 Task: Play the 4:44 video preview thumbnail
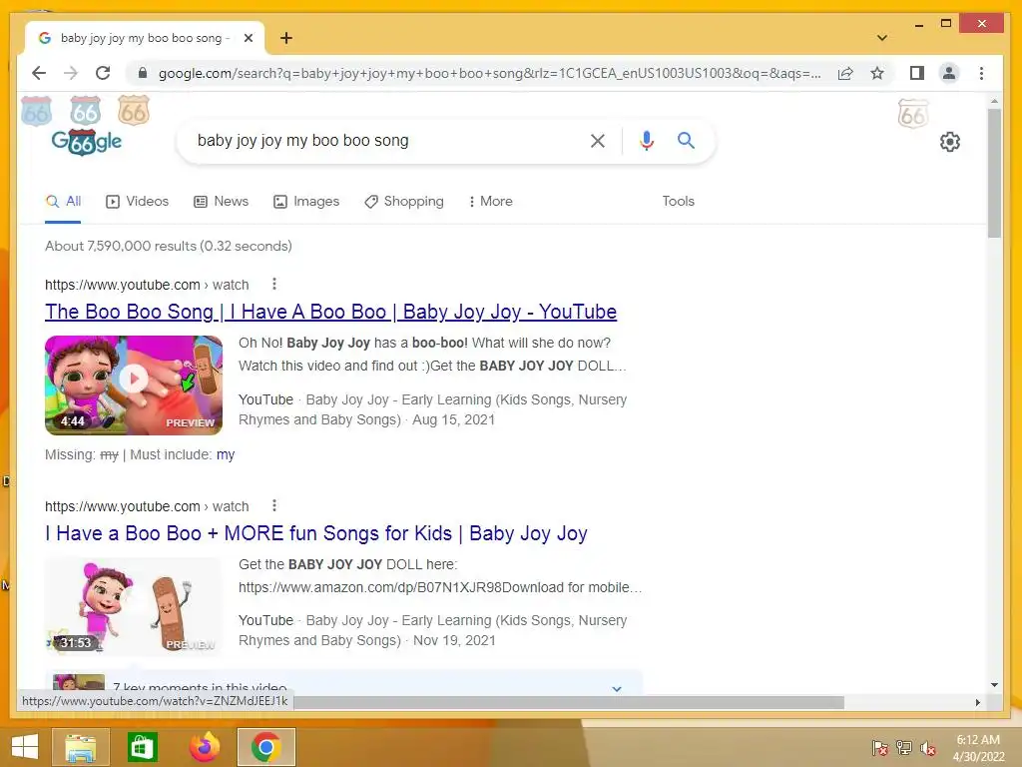pos(134,384)
